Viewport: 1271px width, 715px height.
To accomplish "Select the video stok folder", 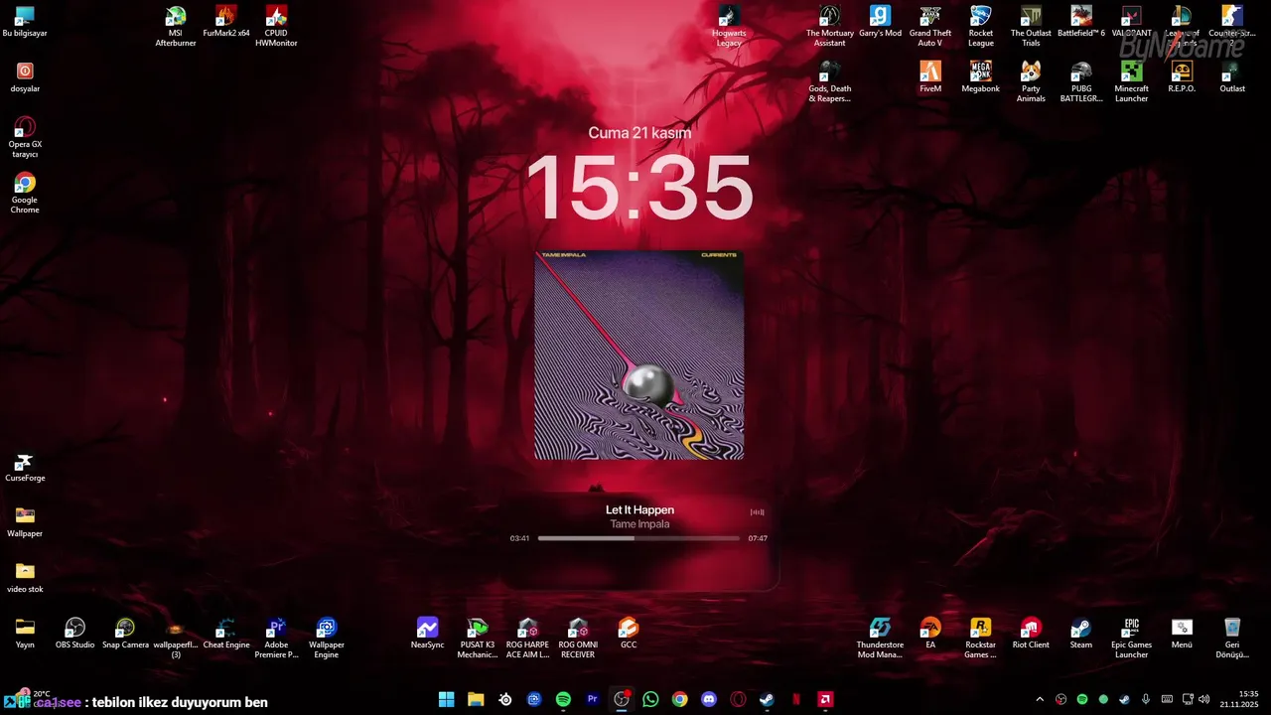I will (x=25, y=578).
